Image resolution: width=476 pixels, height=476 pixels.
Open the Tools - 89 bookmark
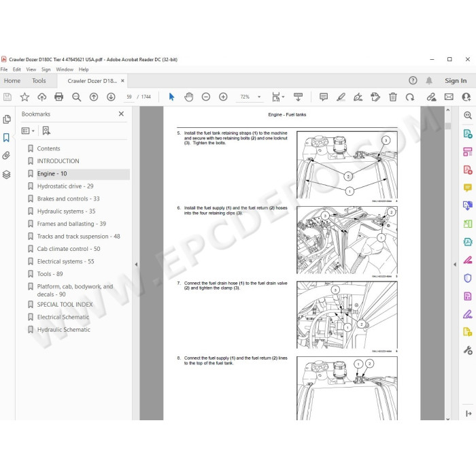click(x=50, y=274)
